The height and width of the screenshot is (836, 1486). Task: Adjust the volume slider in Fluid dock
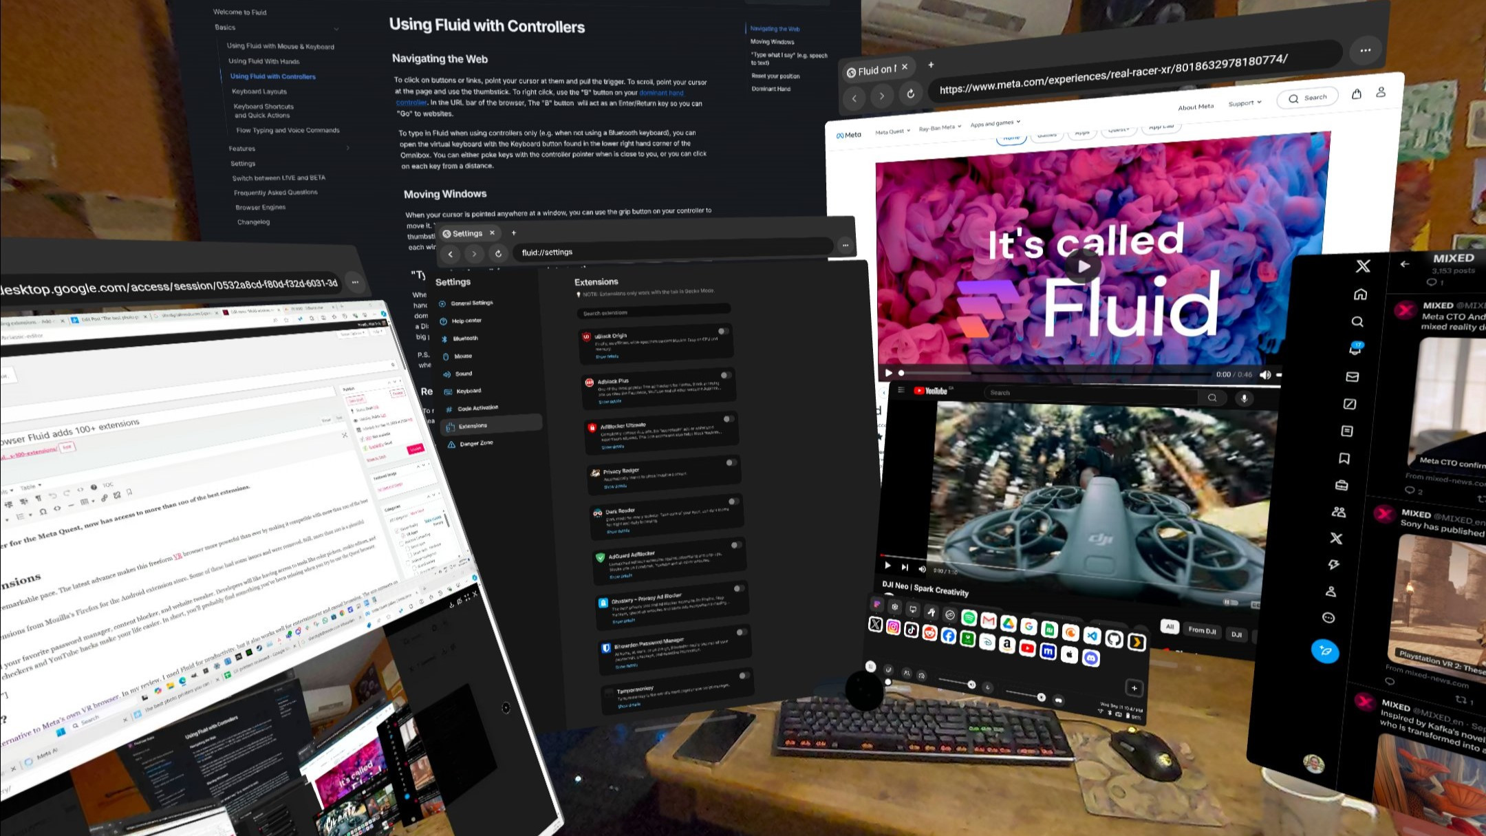(x=971, y=685)
